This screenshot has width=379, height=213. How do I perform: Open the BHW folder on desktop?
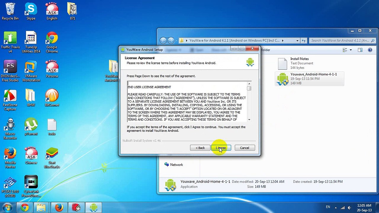tap(31, 98)
